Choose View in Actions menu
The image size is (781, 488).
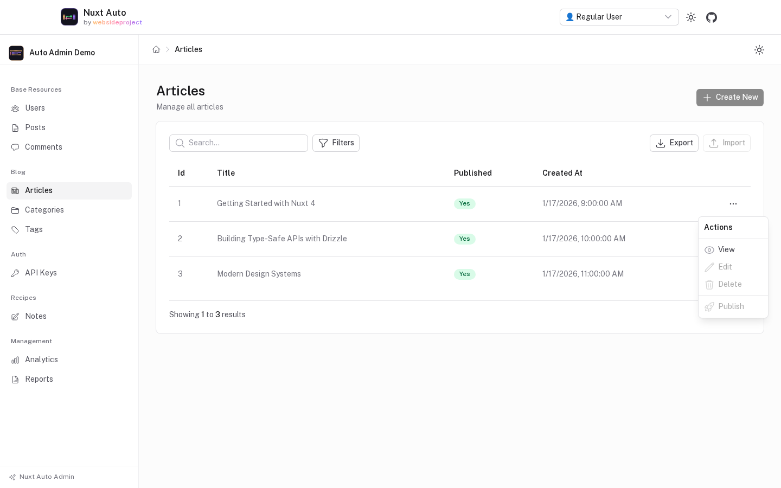733,249
